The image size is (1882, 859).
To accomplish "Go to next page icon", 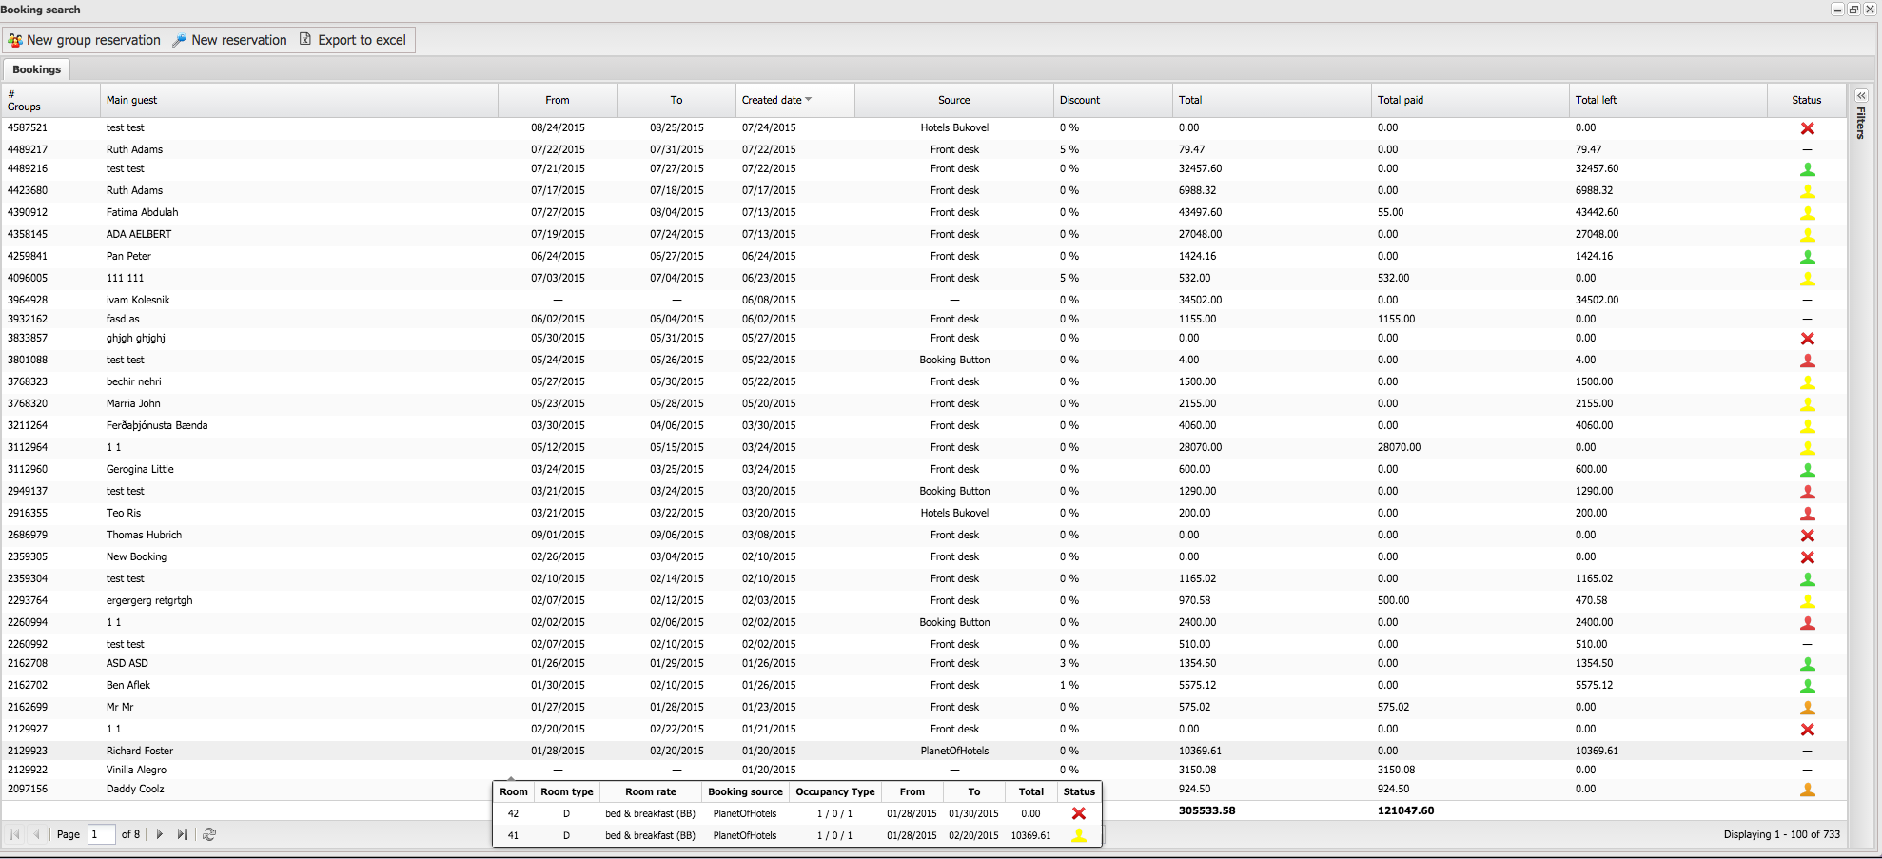I will point(159,834).
